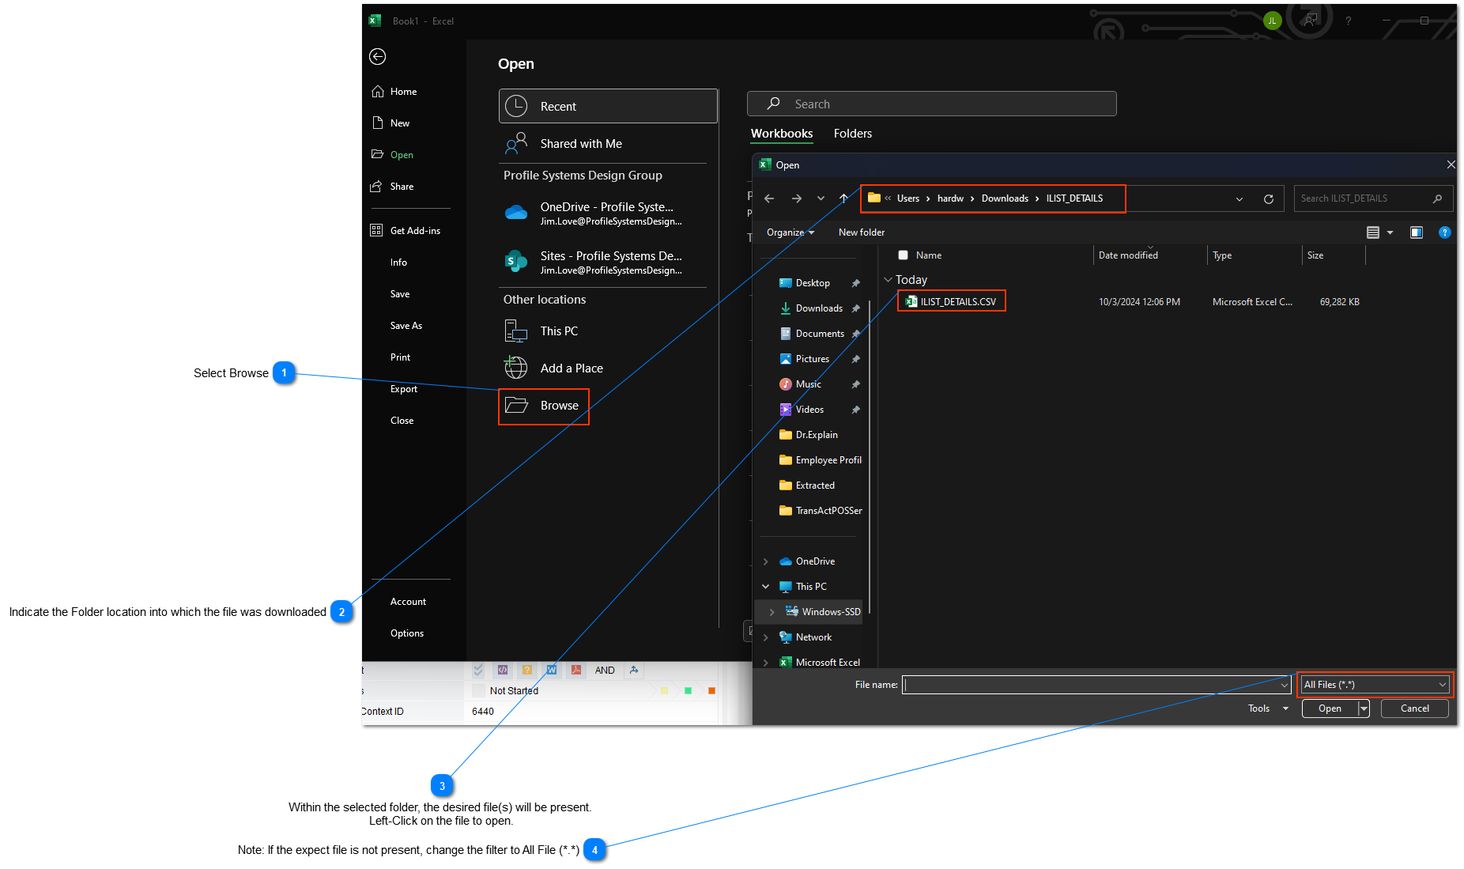Click the Refresh icon in Open dialog

(1268, 199)
